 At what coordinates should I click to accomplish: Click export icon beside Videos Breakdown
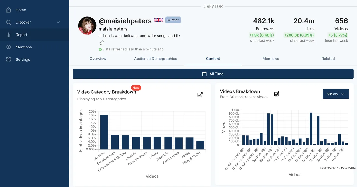(277, 94)
